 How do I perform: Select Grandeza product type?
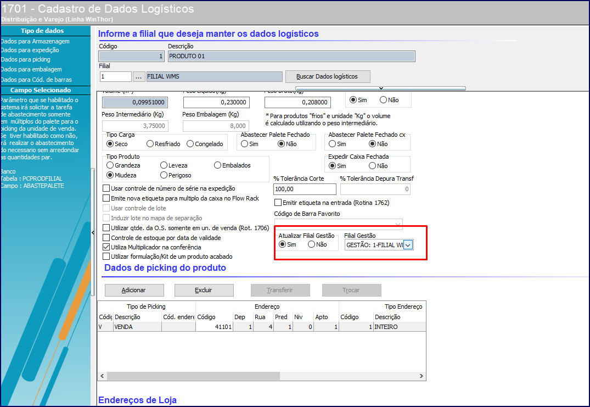[x=123, y=165]
